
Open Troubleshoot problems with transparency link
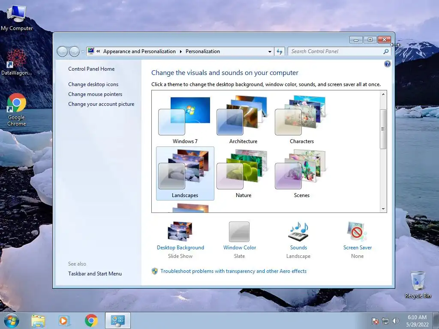[234, 271]
